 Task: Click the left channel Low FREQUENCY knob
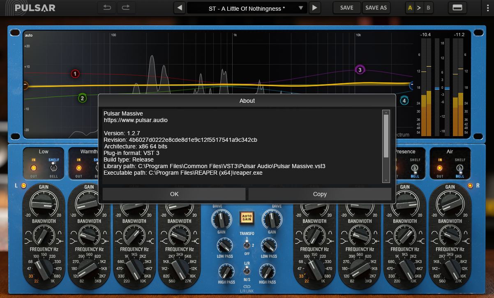[x=43, y=268]
